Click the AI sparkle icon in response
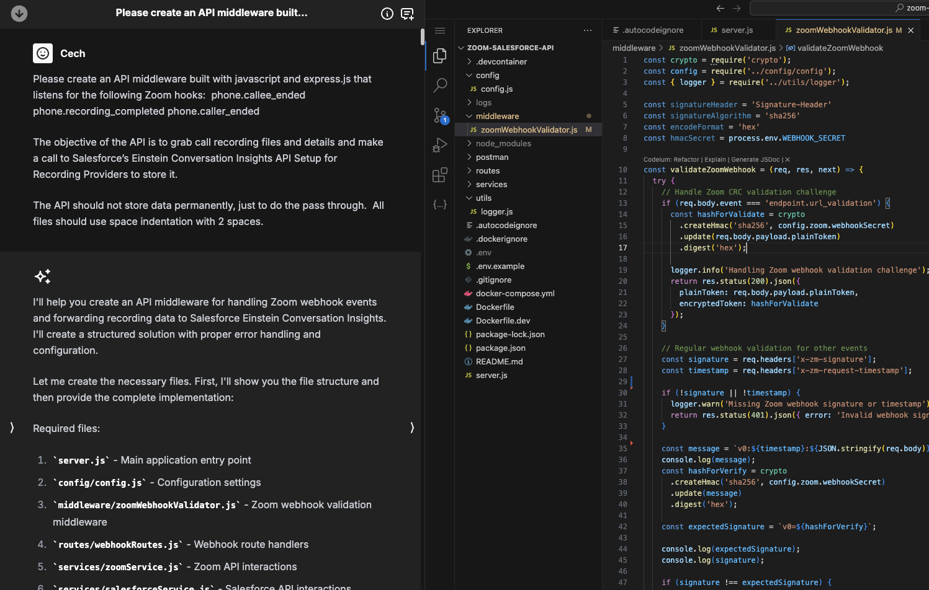This screenshot has height=590, width=929. (x=43, y=276)
